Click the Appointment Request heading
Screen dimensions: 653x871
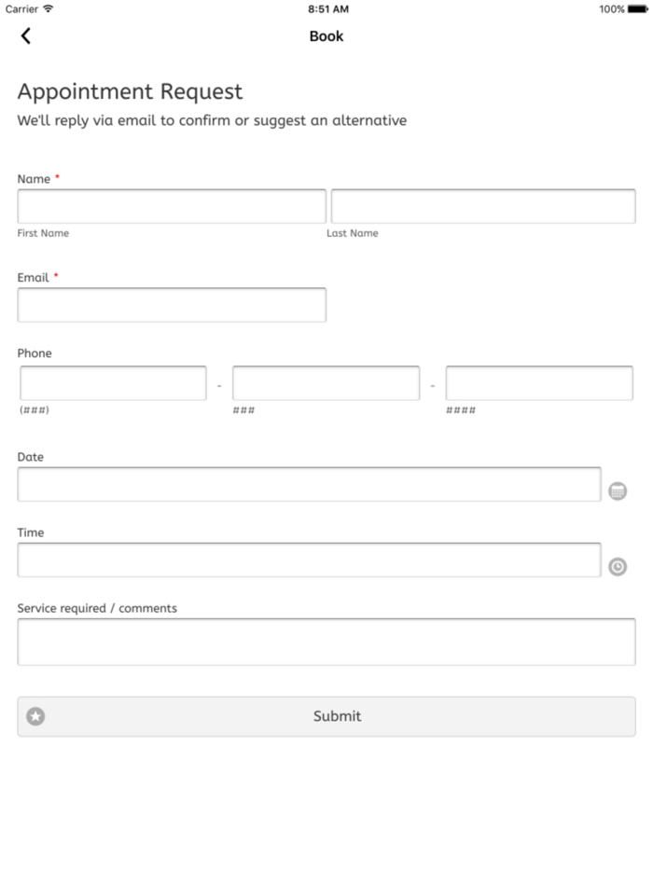click(x=130, y=91)
